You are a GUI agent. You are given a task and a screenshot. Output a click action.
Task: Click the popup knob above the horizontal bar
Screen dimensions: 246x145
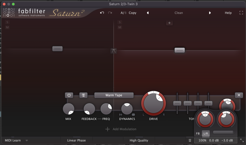[226, 119]
